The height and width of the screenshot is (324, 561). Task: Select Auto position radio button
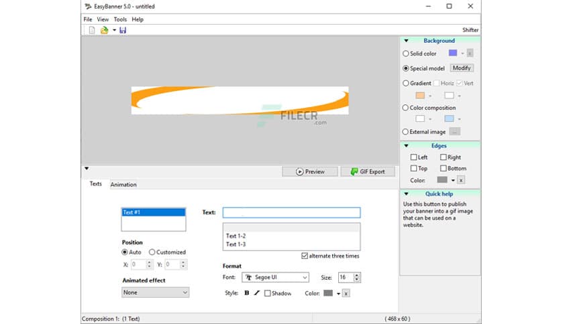pyautogui.click(x=125, y=252)
